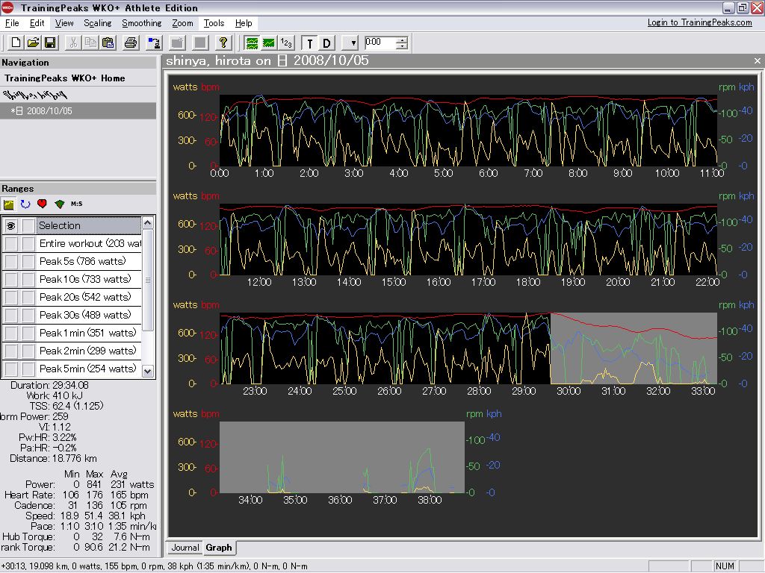The height and width of the screenshot is (573, 765).
Task: Create a new file with the blank page icon
Action: pos(16,43)
